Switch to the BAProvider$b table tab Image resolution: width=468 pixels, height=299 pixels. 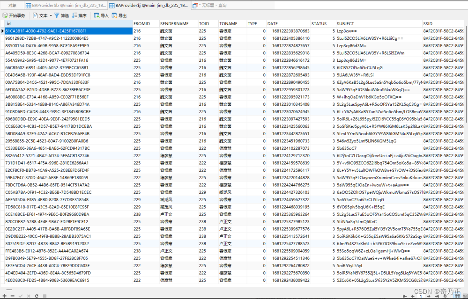pyautogui.click(x=66, y=5)
